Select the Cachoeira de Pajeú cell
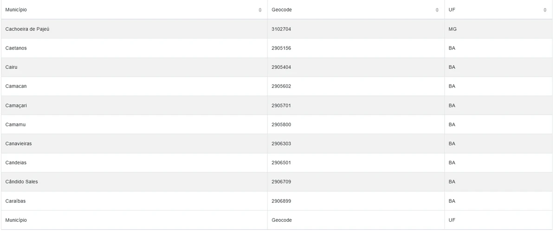The width and height of the screenshot is (557, 232). pyautogui.click(x=27, y=29)
